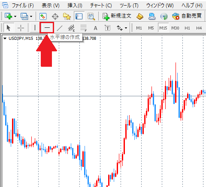Toggle the Market Watch window icon

point(43,16)
